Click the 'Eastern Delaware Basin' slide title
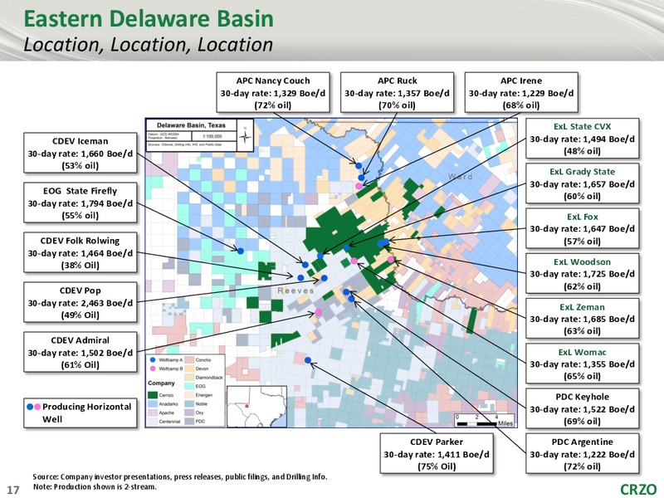664x498 pixels. pyautogui.click(x=149, y=19)
